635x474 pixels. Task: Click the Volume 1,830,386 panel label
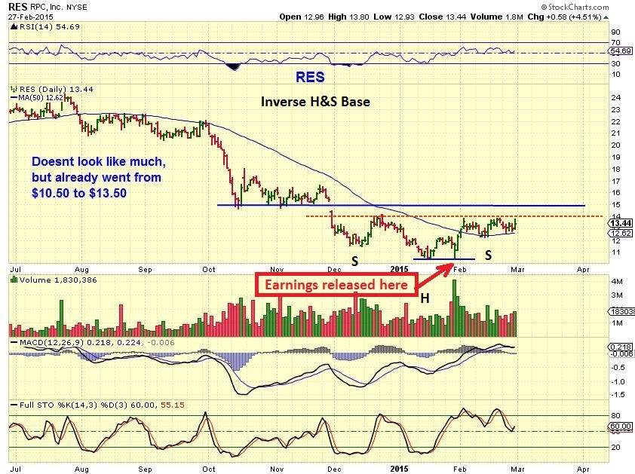point(58,280)
